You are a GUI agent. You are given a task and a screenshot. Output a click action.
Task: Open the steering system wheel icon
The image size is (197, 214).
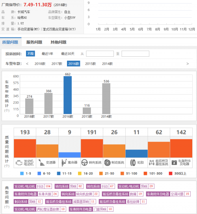click(x=84, y=162)
